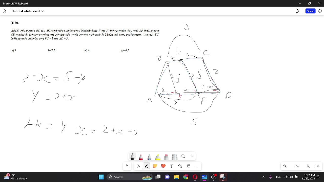Zoom in on the canvas
Viewport: 324px width, 182px height.
click(x=308, y=166)
